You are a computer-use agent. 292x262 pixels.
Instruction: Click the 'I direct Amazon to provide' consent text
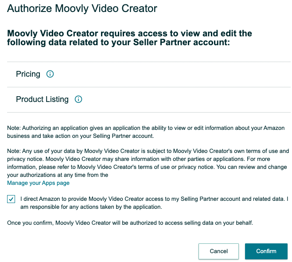pyautogui.click(x=154, y=203)
